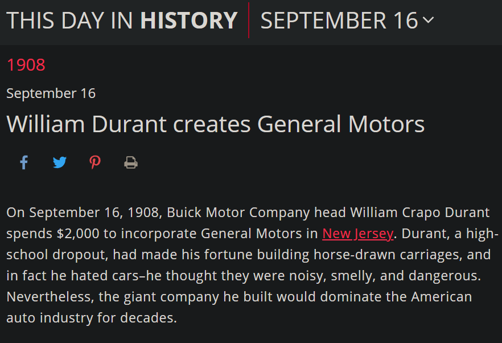Click "William Crapo Durant" in the paragraph

pyautogui.click(x=419, y=213)
